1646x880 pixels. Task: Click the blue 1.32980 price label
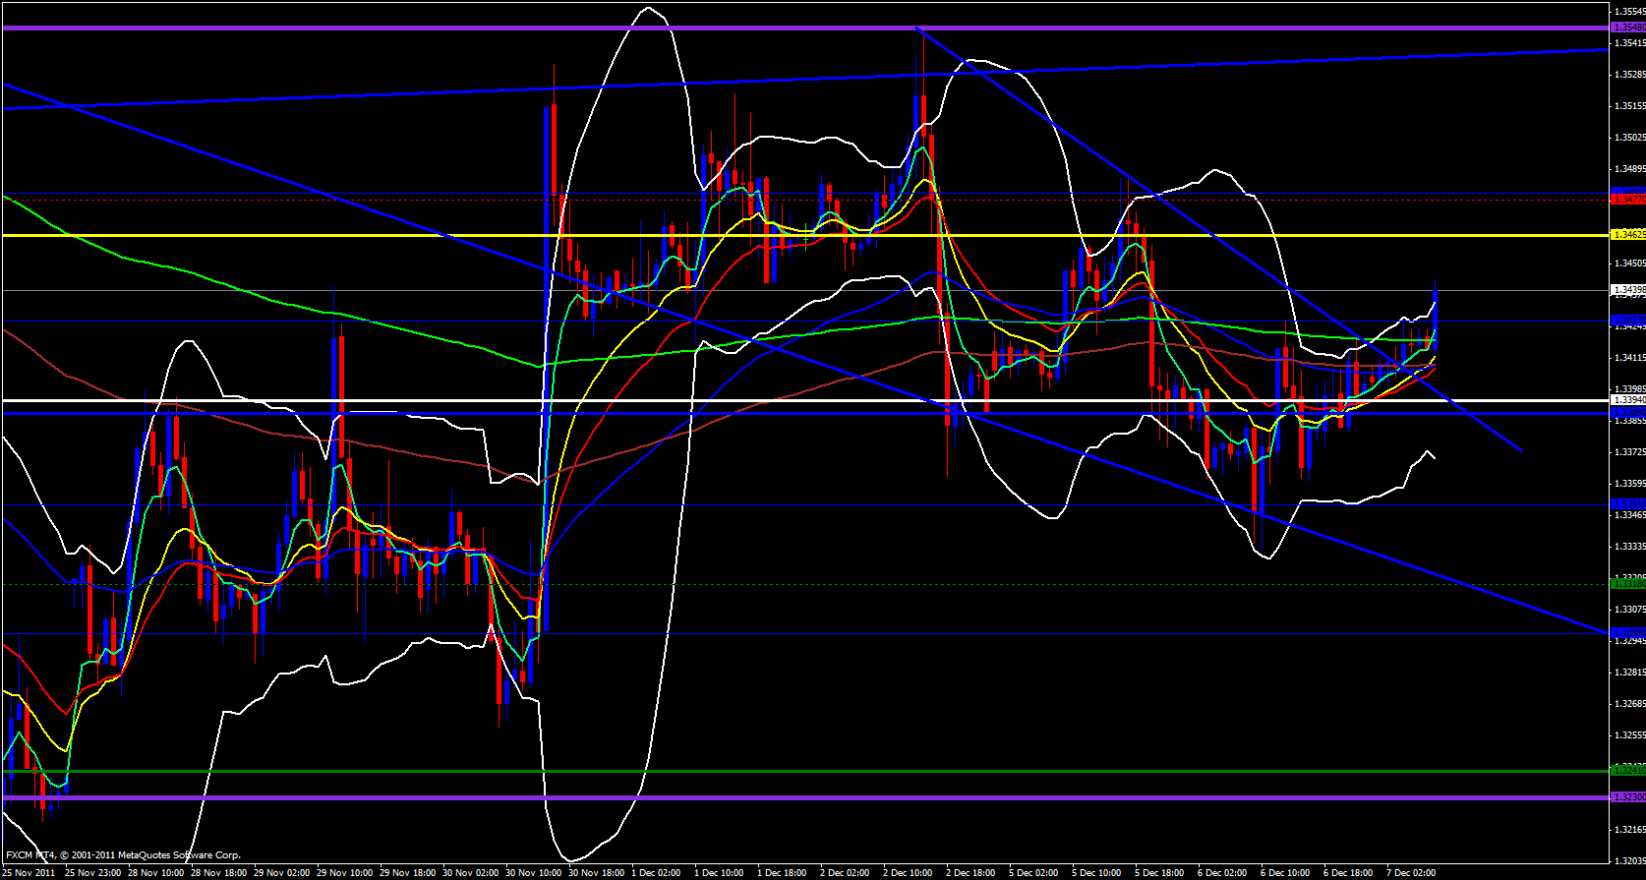point(1628,632)
